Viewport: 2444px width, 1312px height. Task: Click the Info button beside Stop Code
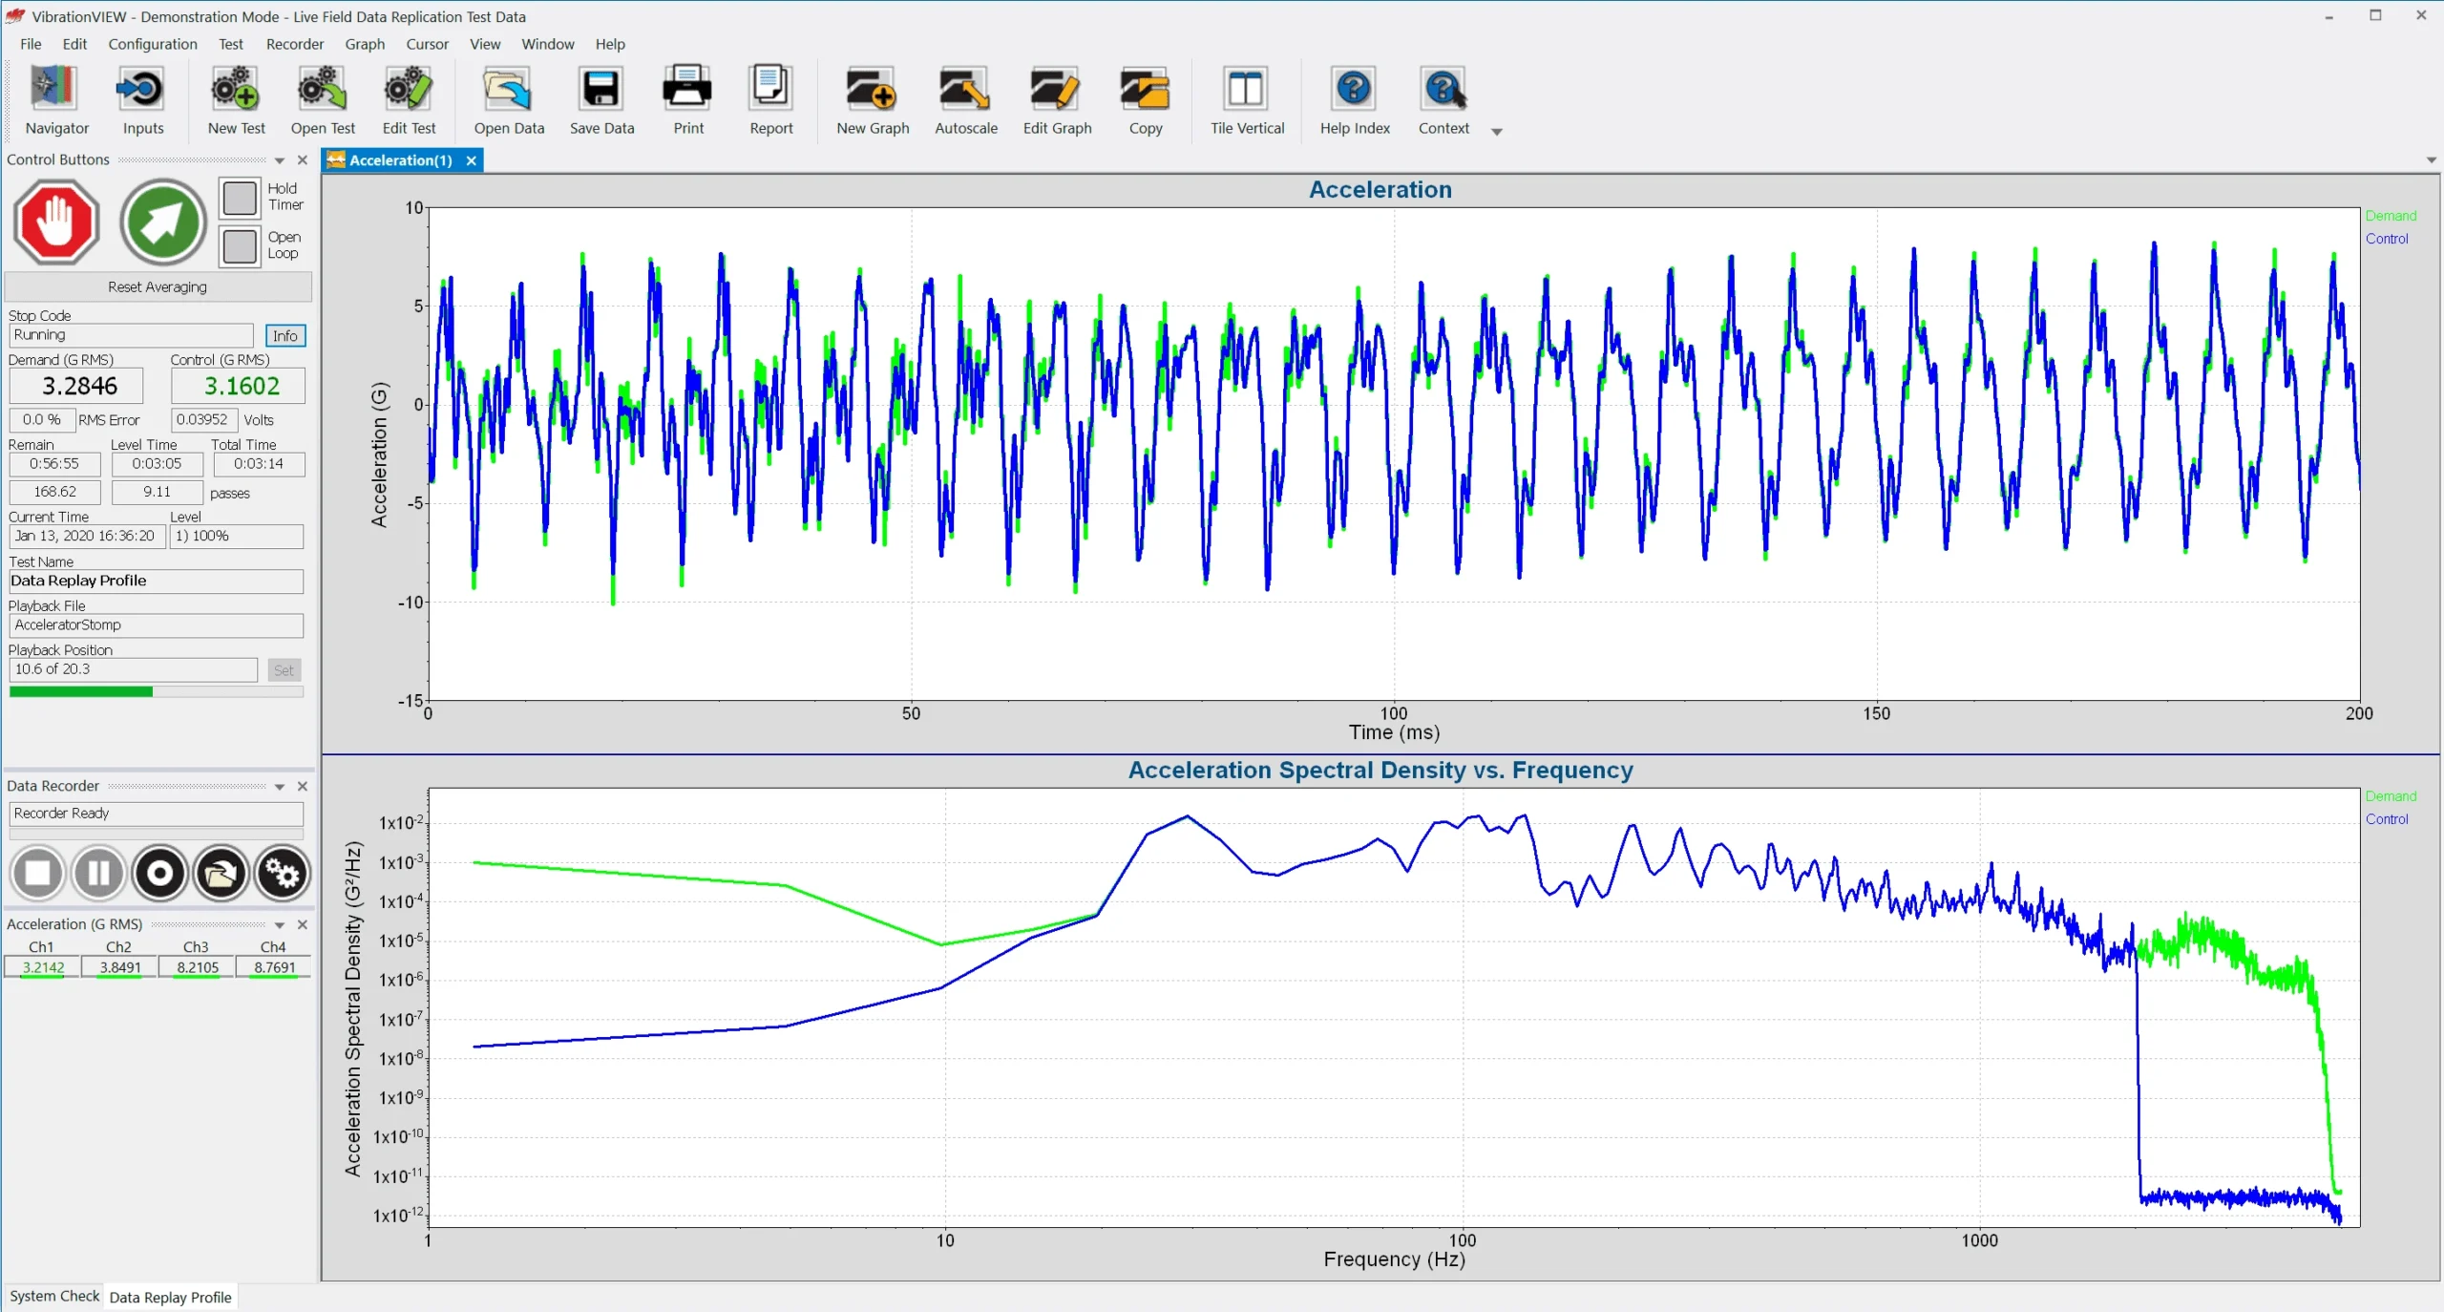click(x=284, y=335)
